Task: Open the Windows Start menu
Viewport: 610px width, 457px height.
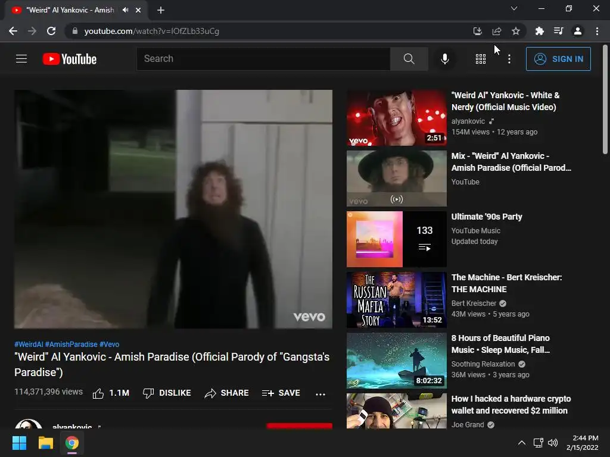Action: pyautogui.click(x=19, y=443)
